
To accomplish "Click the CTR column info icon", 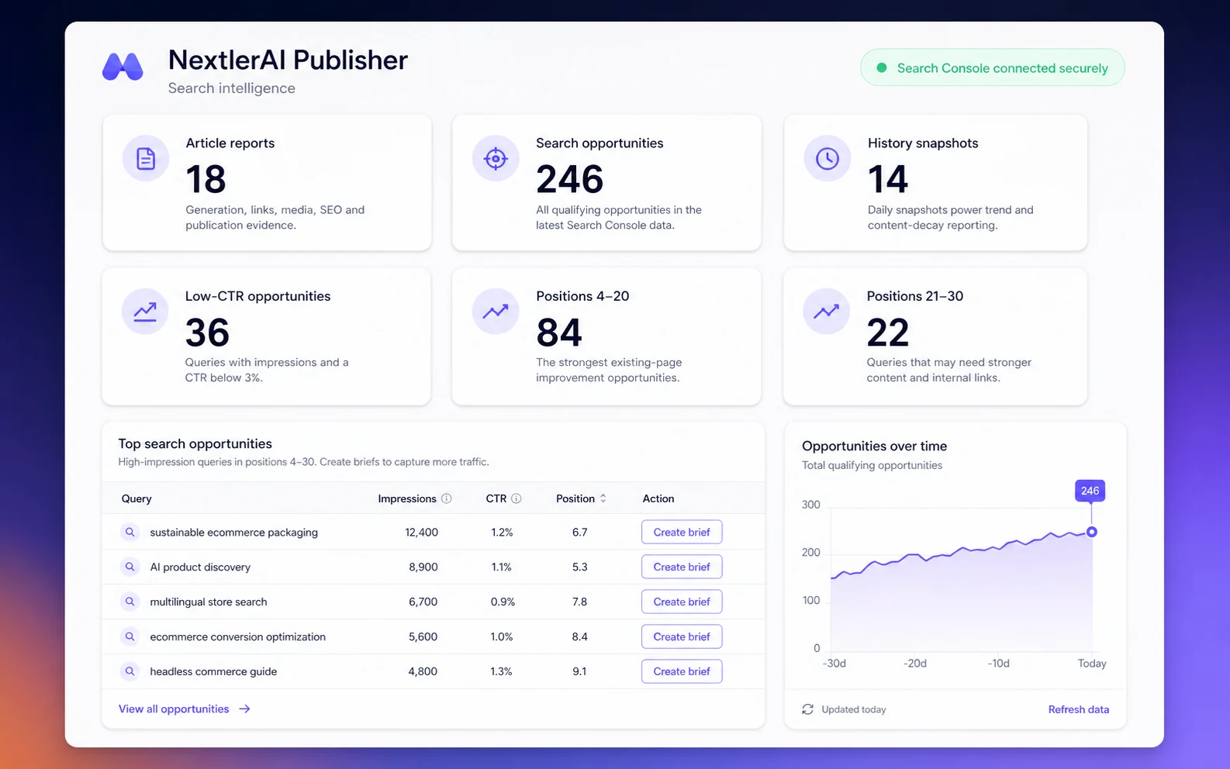I will pyautogui.click(x=517, y=498).
